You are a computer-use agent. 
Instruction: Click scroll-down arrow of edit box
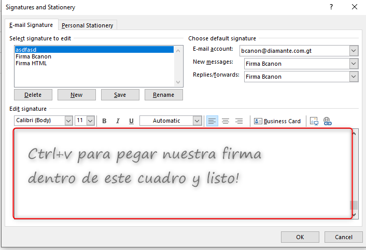(x=354, y=215)
